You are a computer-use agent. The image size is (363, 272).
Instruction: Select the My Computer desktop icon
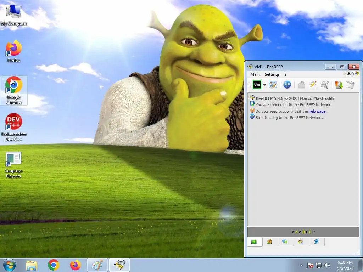point(14,15)
